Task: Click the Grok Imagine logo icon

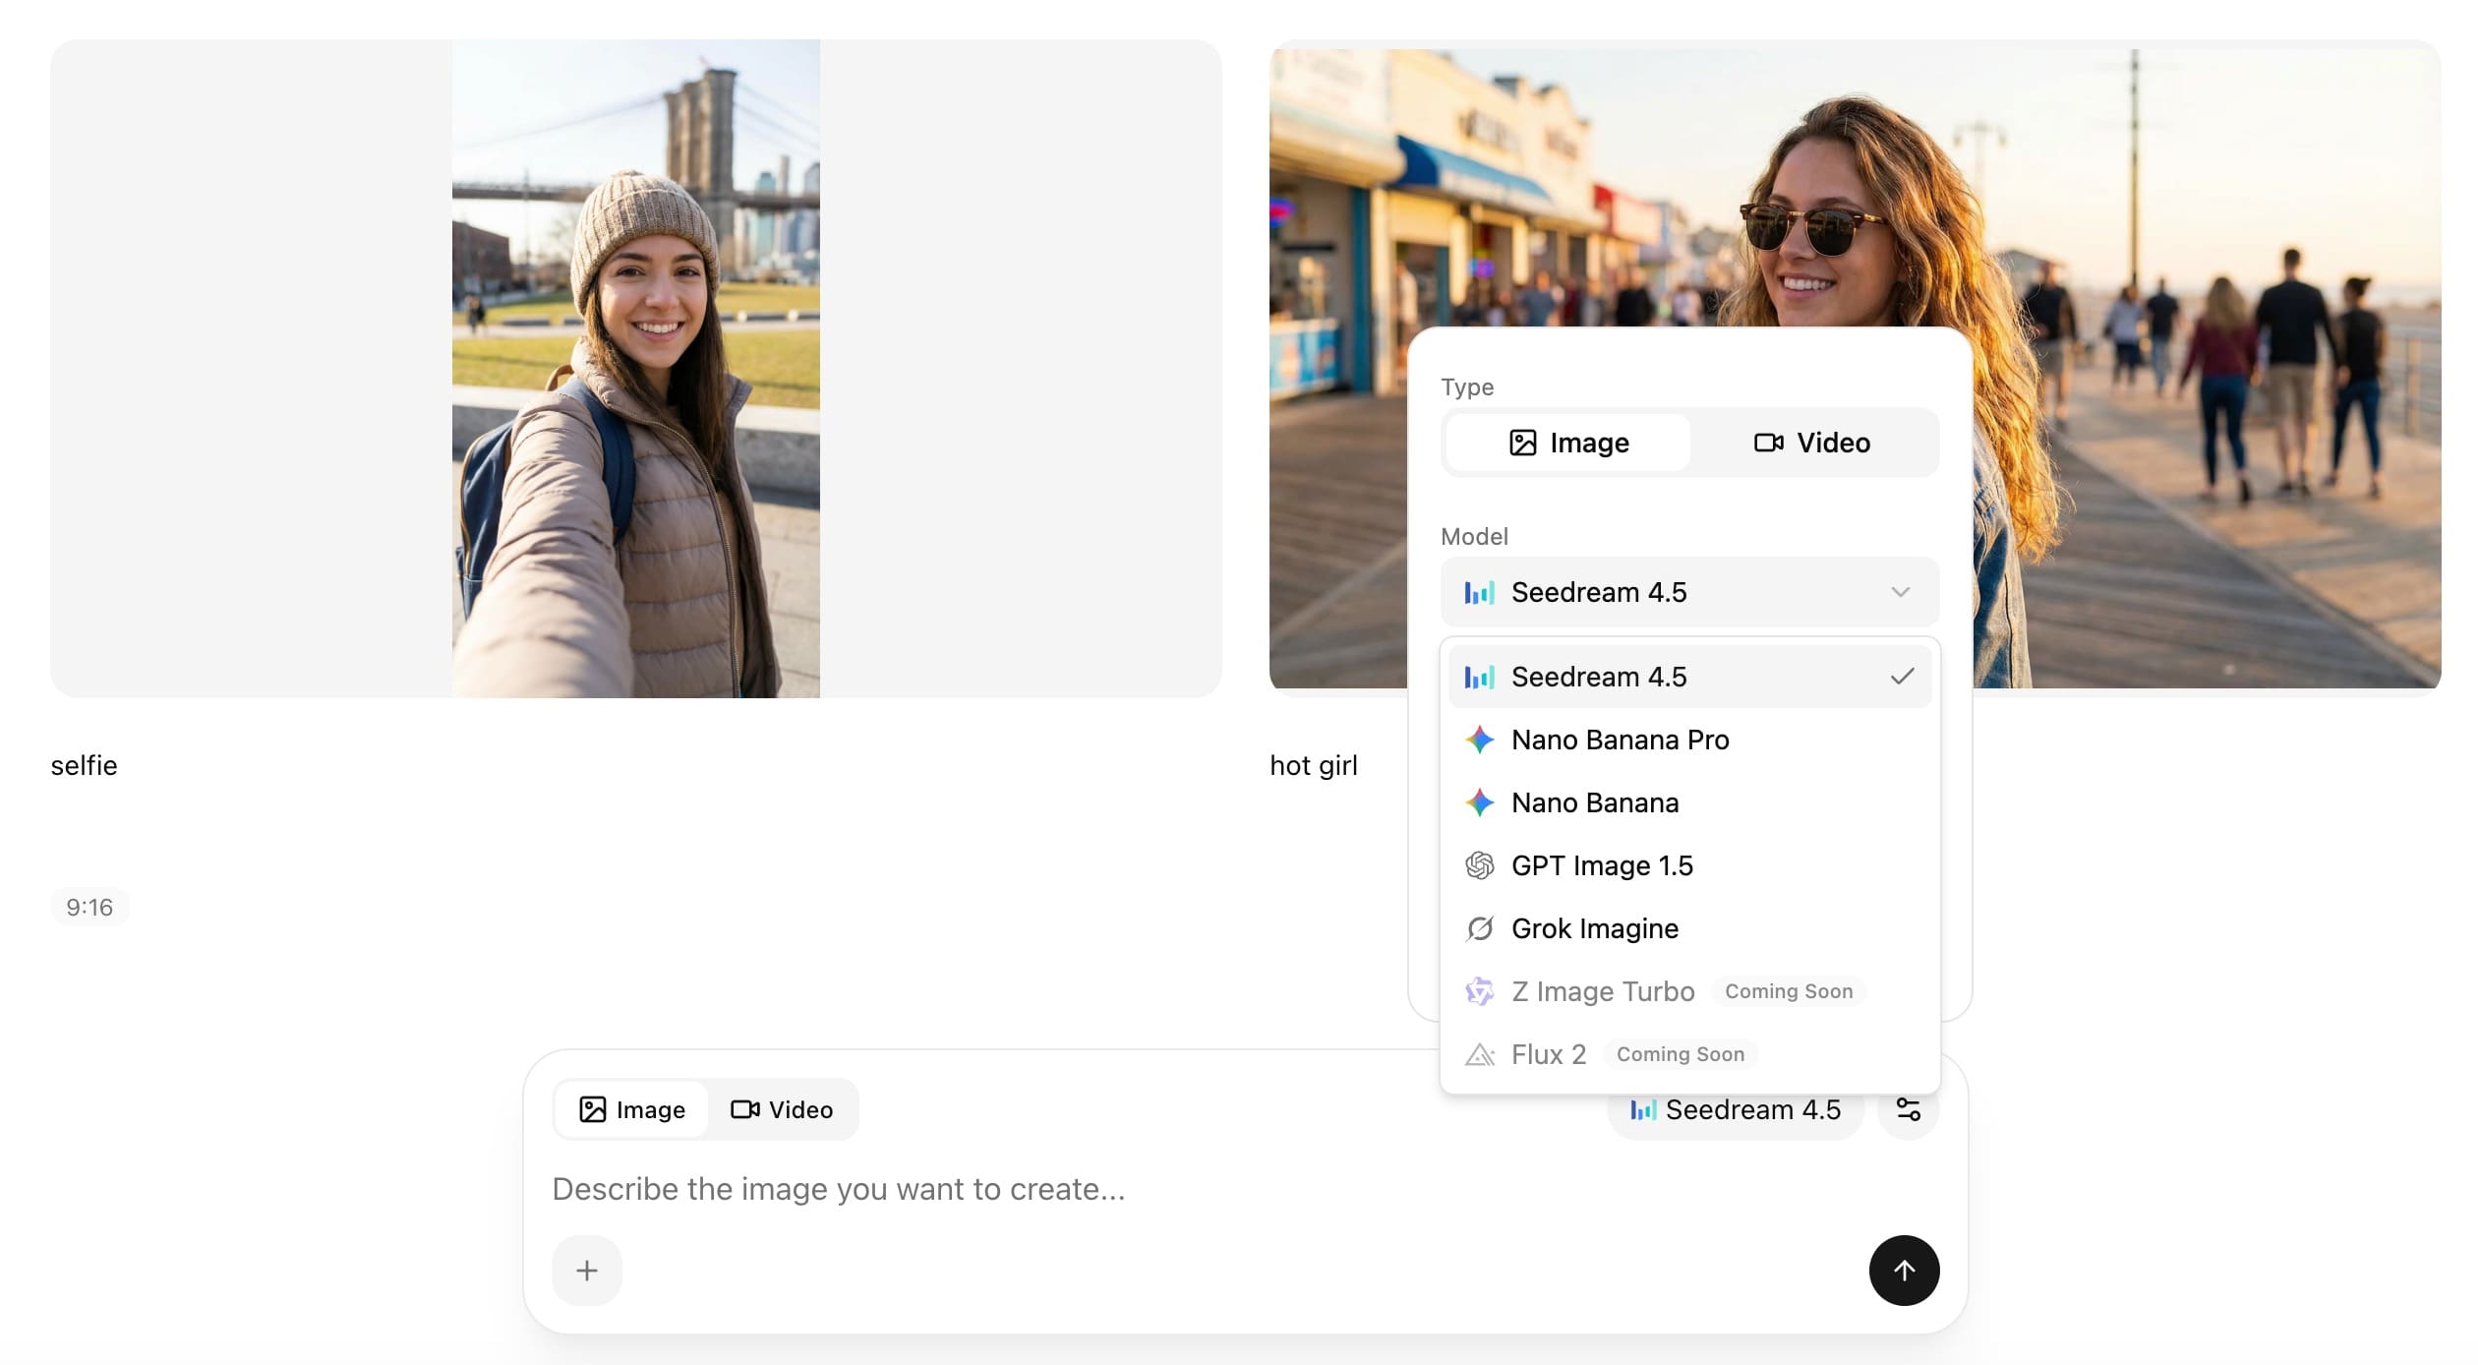Action: tap(1479, 928)
